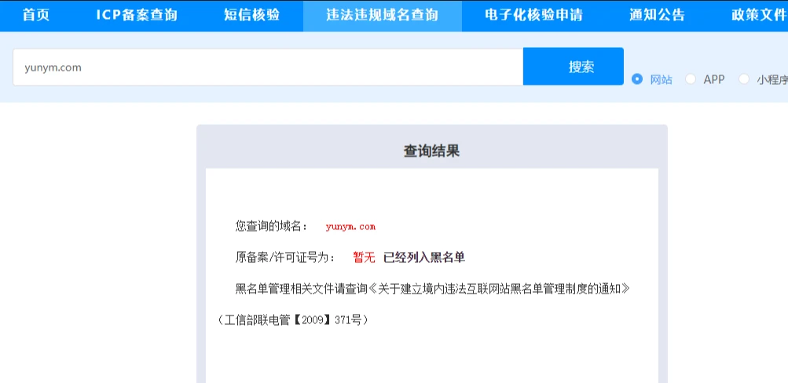Select the 违法违规域名查询 tab
The height and width of the screenshot is (383, 788).
pyautogui.click(x=382, y=15)
